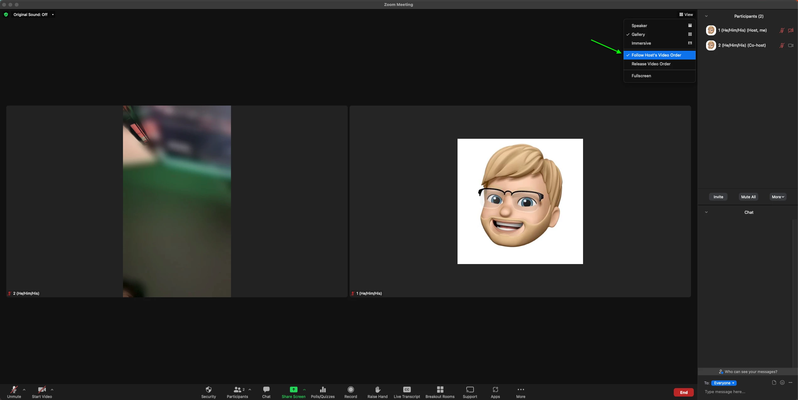This screenshot has height=400, width=798.
Task: Toggle Start Video camera button
Action: tap(42, 389)
